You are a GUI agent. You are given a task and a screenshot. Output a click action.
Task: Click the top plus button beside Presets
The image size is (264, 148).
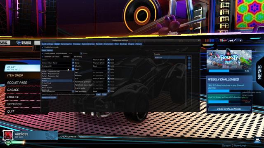pos(189,58)
